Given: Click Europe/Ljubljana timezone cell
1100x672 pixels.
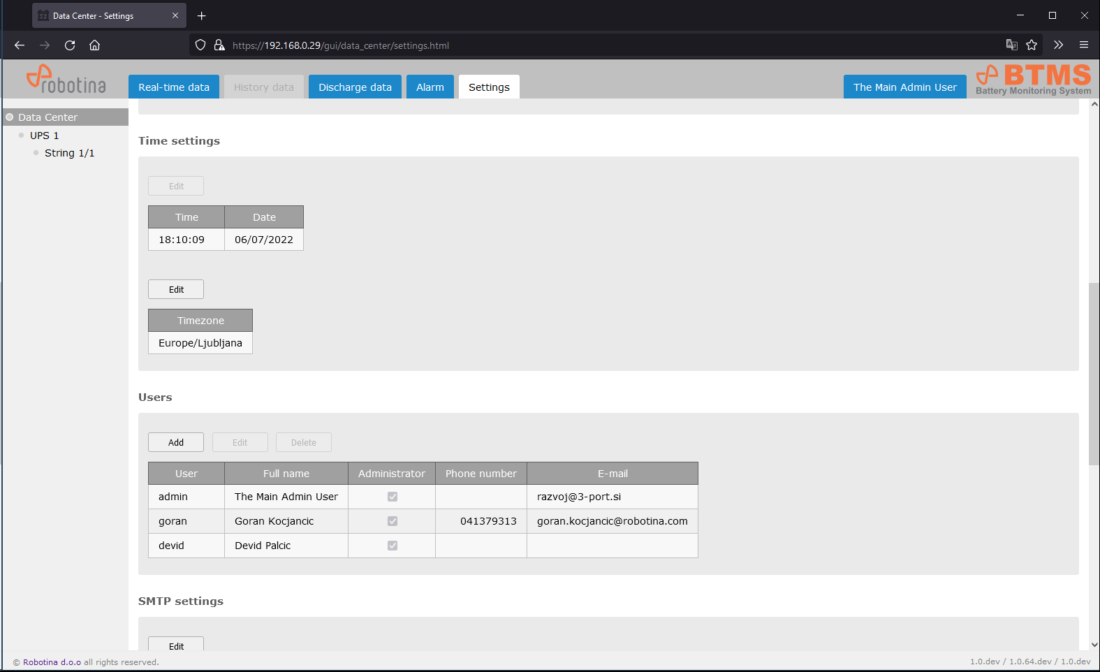Looking at the screenshot, I should pyautogui.click(x=200, y=343).
